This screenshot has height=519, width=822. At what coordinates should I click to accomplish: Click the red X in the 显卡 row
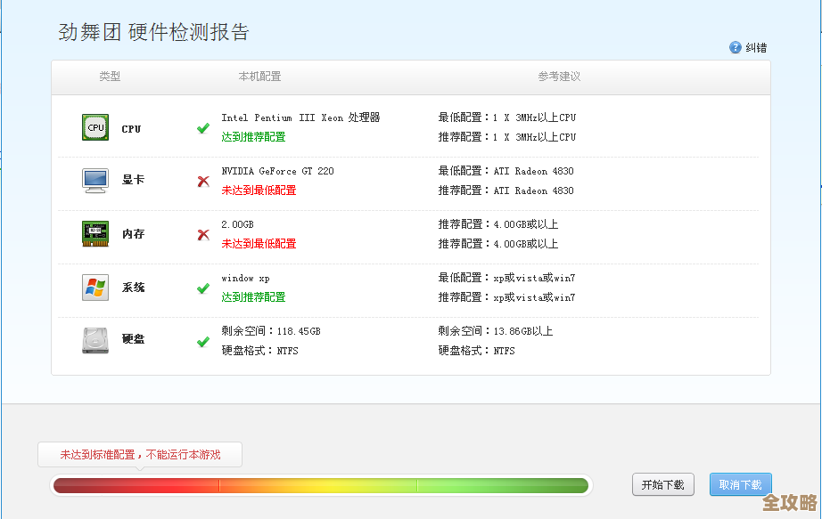(x=203, y=180)
